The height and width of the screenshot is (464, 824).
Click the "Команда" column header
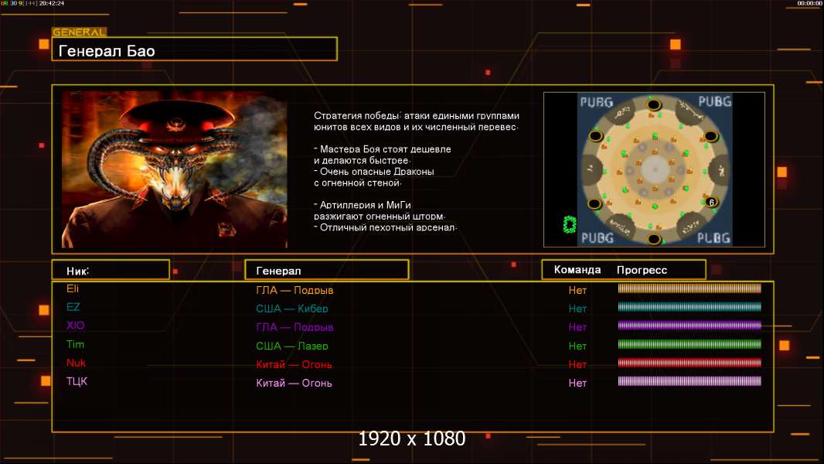[577, 270]
